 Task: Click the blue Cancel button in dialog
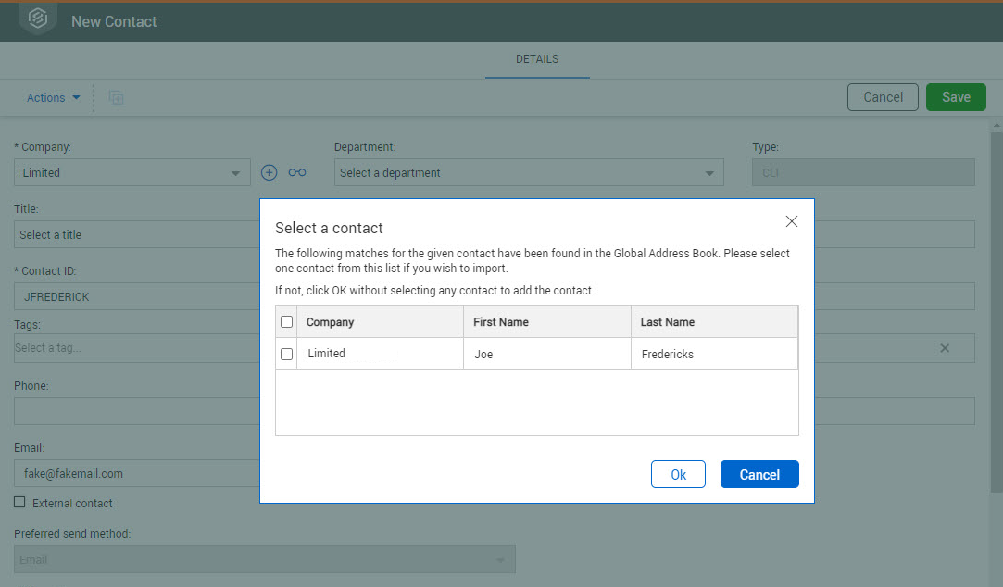(x=759, y=474)
